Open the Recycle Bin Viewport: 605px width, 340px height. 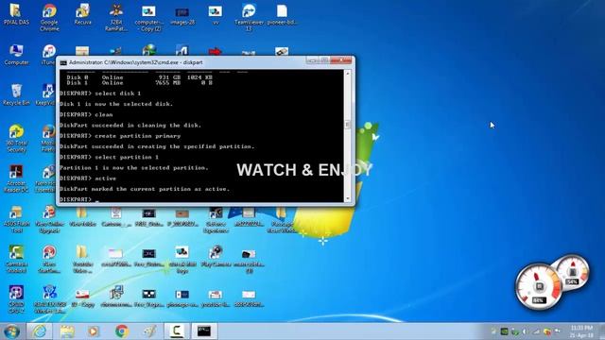pyautogui.click(x=16, y=94)
